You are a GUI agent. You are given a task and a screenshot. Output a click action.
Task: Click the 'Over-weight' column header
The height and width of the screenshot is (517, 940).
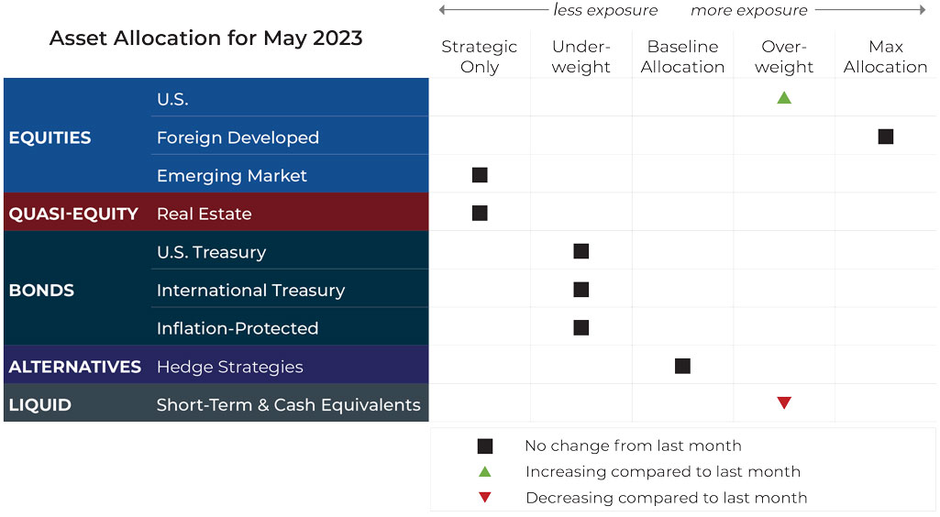(x=784, y=56)
